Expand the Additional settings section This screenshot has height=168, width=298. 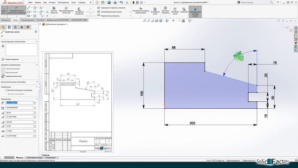tap(36, 82)
